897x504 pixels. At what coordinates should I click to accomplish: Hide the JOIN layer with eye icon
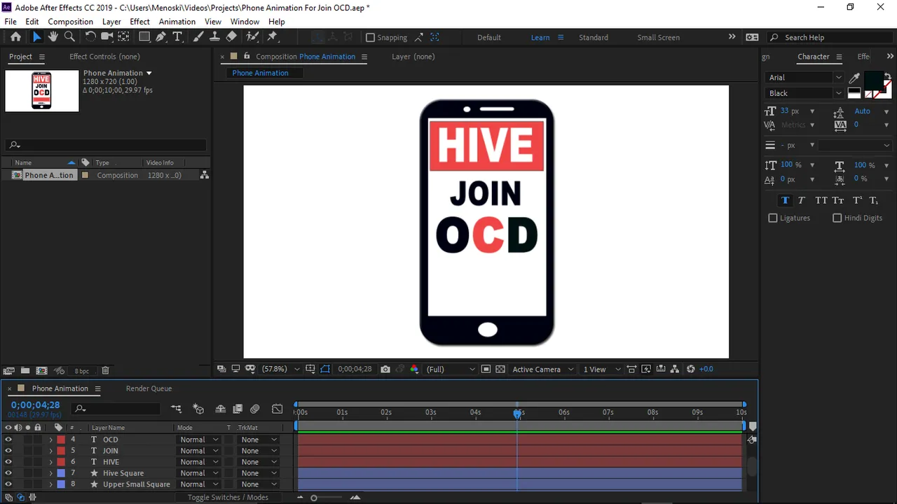(x=8, y=451)
